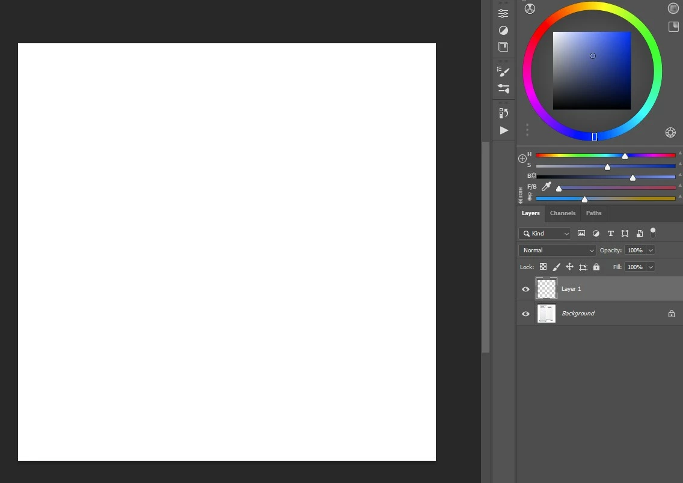Click the Fill 100% value field
Screen dimensions: 683x483
[635, 267]
